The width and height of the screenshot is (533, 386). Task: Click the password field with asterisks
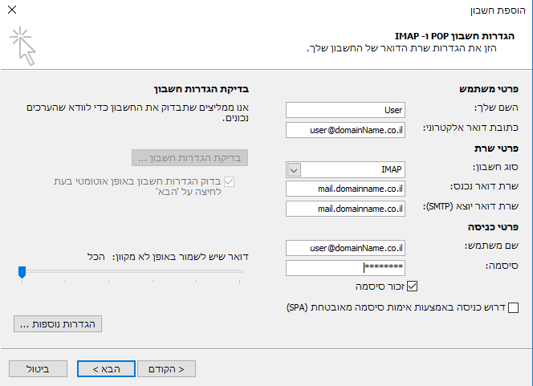point(345,268)
